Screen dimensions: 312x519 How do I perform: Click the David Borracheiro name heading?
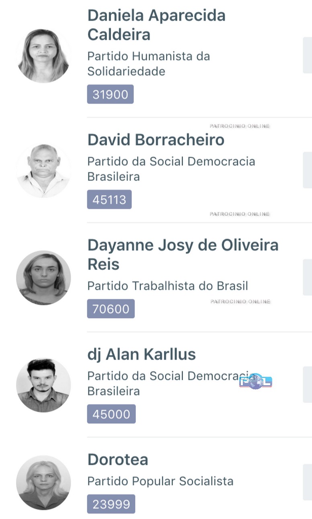[156, 140]
